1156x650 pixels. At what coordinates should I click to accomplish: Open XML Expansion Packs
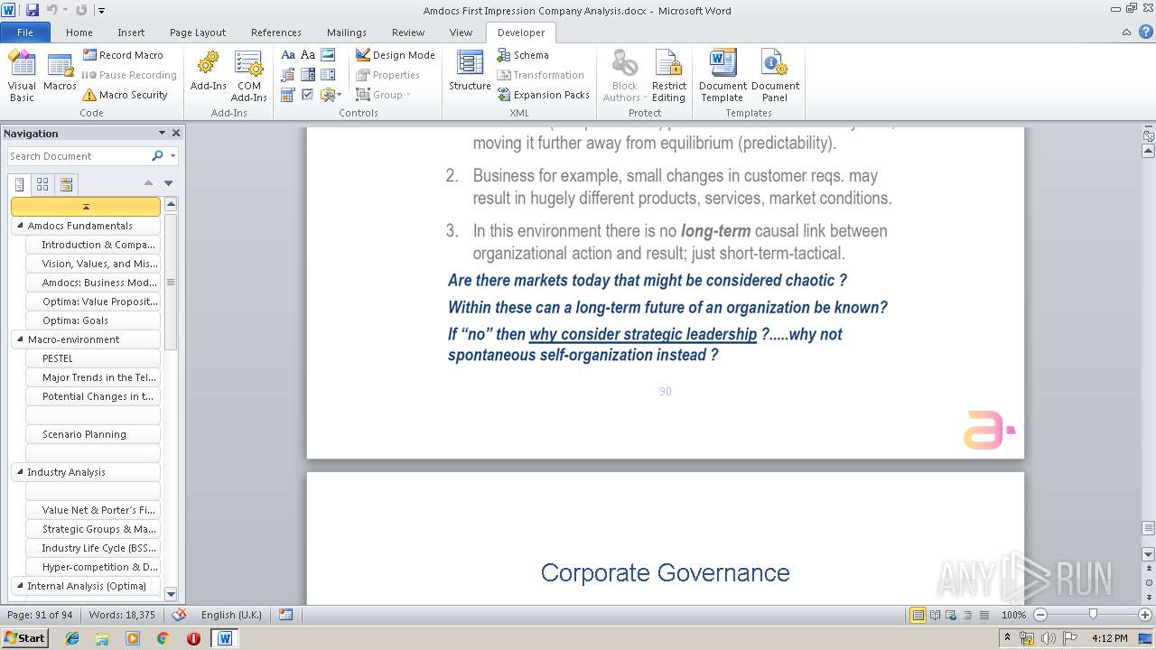(x=543, y=95)
